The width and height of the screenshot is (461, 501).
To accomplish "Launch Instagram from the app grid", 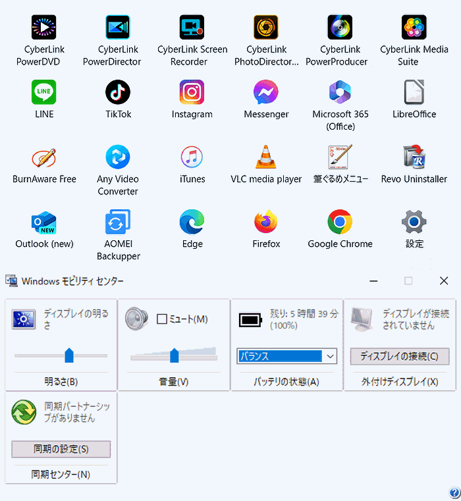I will coord(192,92).
